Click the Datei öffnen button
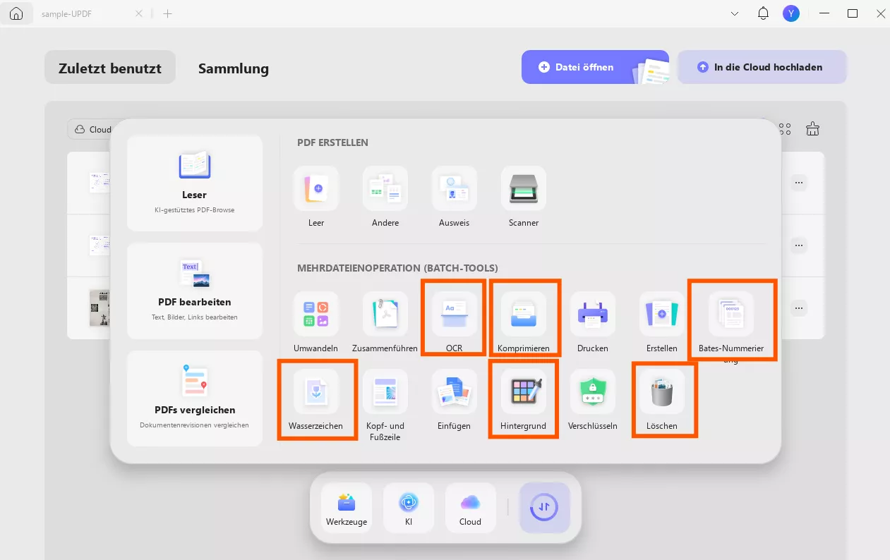The width and height of the screenshot is (890, 560). pos(595,67)
